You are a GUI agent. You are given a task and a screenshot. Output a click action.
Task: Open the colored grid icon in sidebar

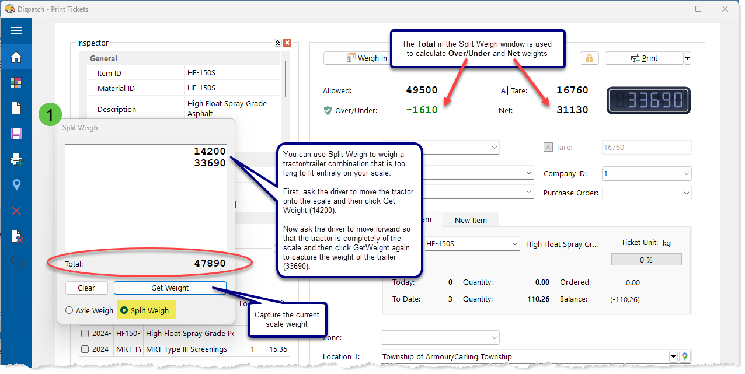[16, 83]
